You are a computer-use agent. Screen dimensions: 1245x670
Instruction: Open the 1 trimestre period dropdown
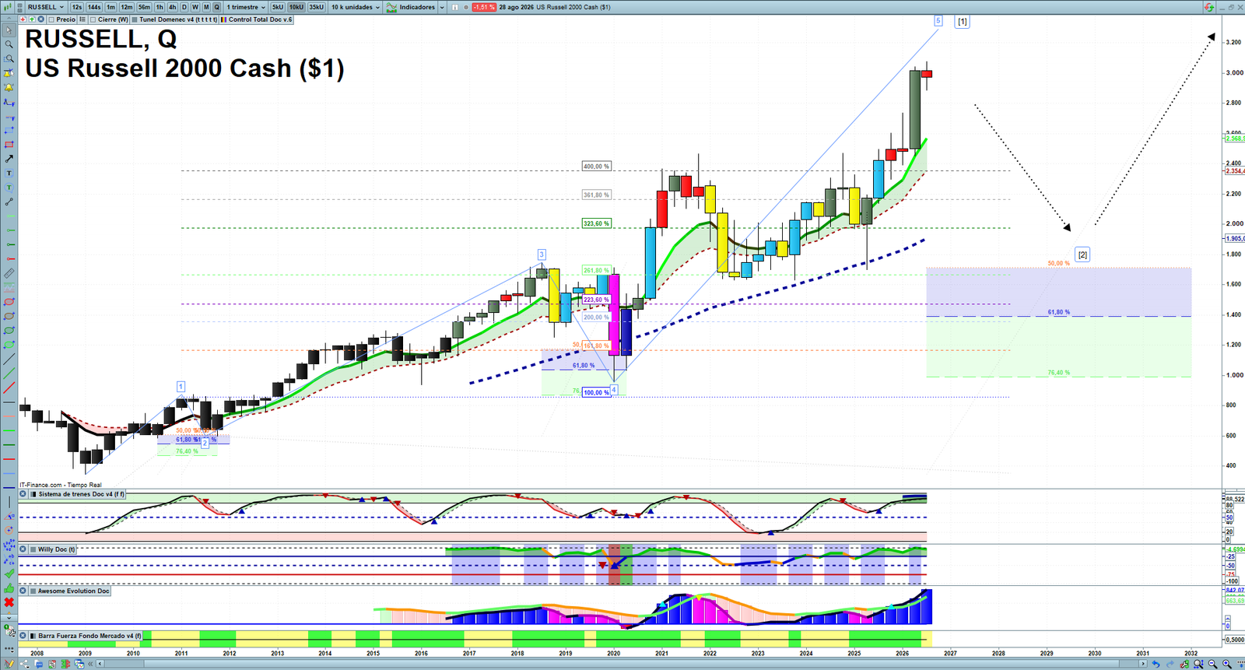[246, 7]
